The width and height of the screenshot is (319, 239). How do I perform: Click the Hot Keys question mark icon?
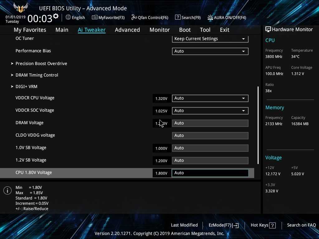pos(272,225)
